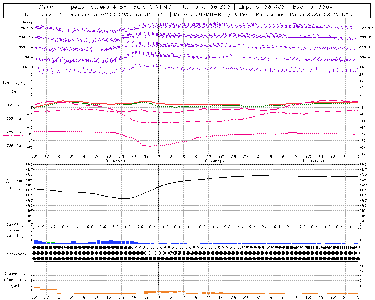Screen dimensions: 375x300
Task: Click 'Прогноз на 120 часа(ов)' forecast text
Action: [x=56, y=14]
